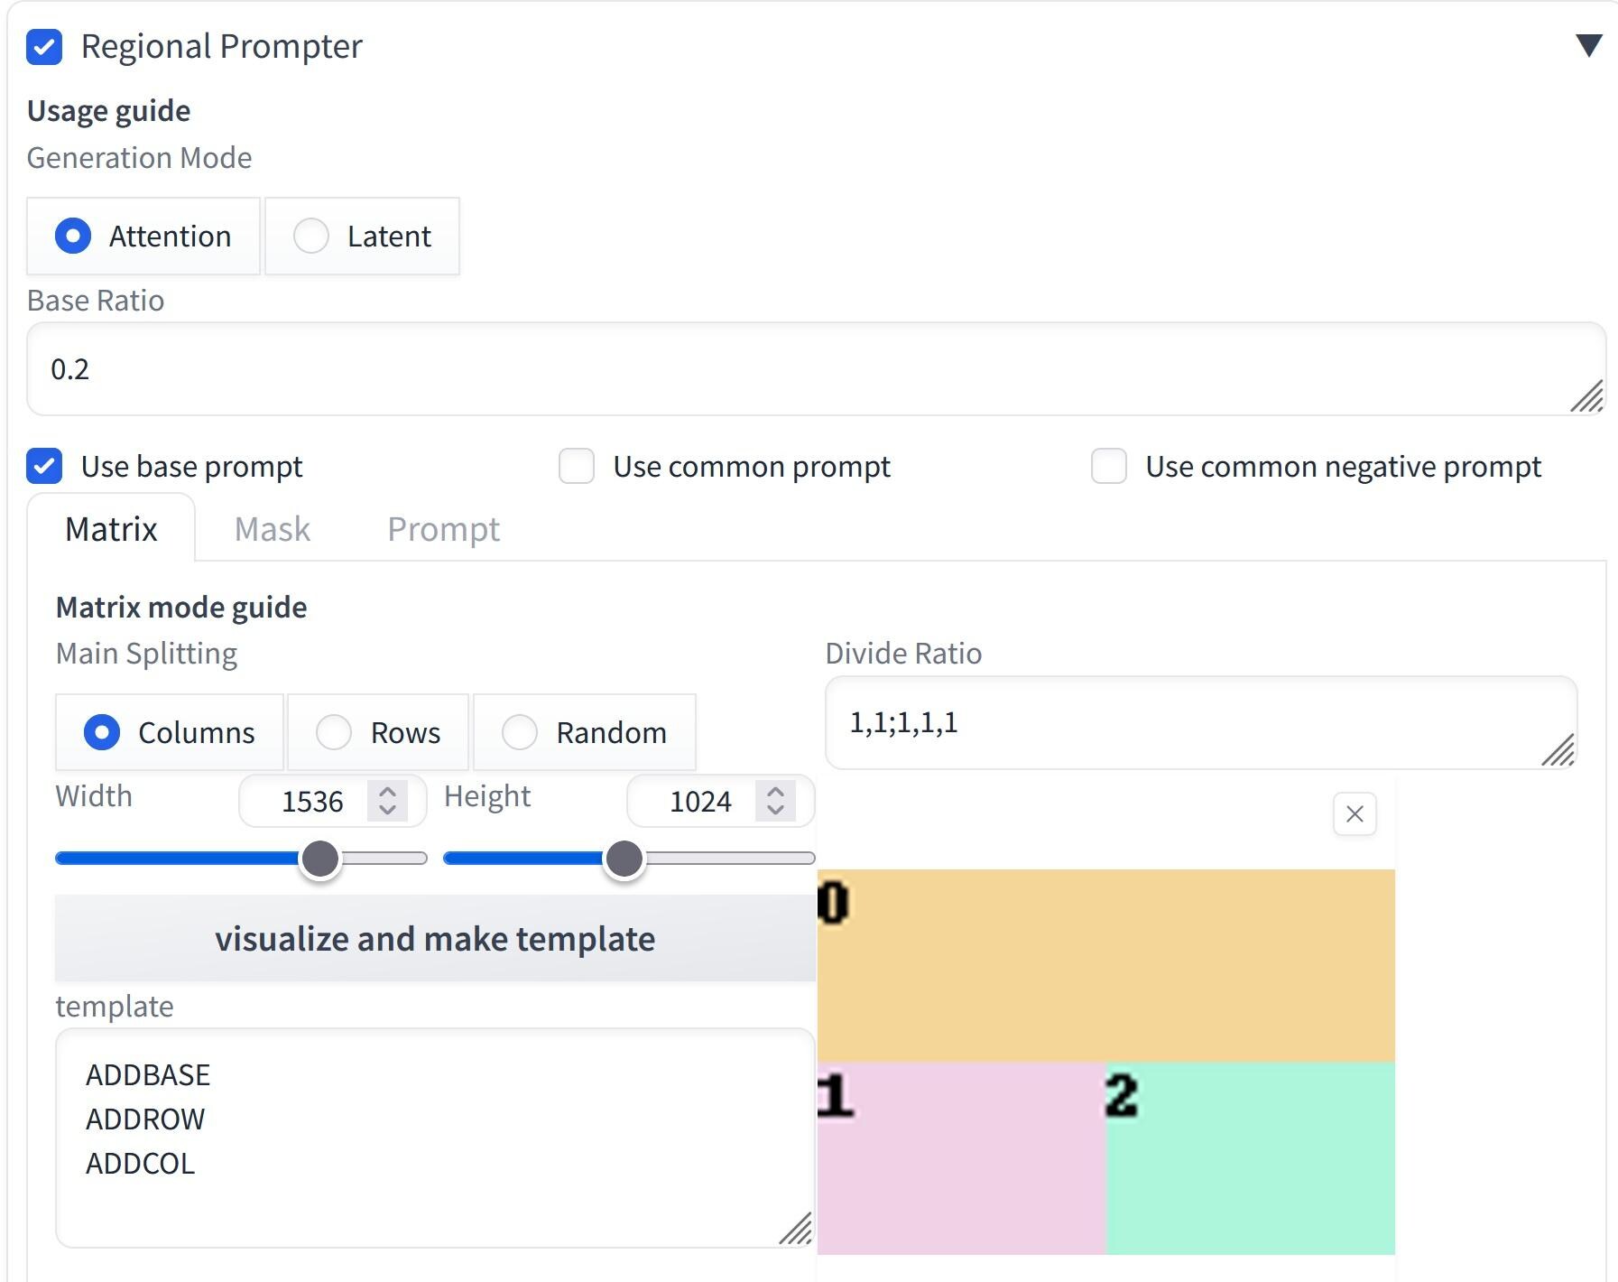Click the Width slider handle

point(320,859)
